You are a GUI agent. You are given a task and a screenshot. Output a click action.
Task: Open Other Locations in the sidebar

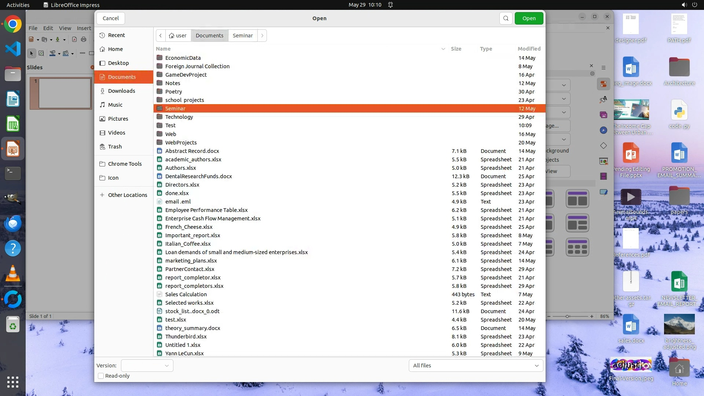point(127,195)
